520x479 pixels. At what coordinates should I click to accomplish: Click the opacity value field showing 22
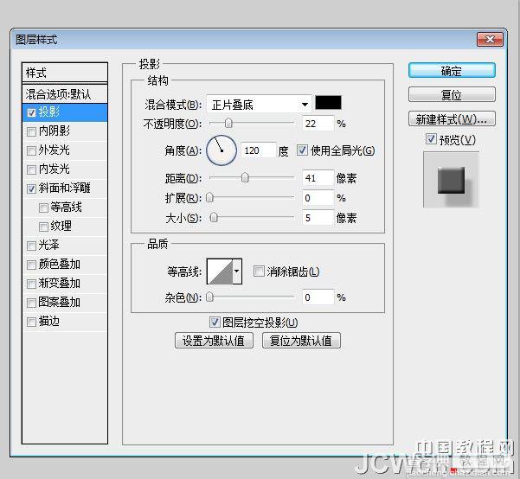318,124
